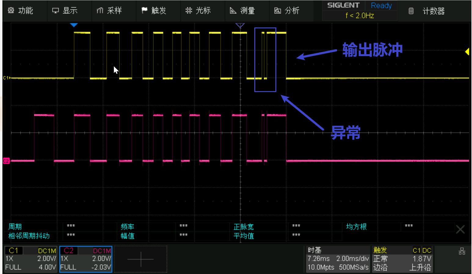Open the C2 channel settings box
The image size is (472, 274).
point(86,259)
